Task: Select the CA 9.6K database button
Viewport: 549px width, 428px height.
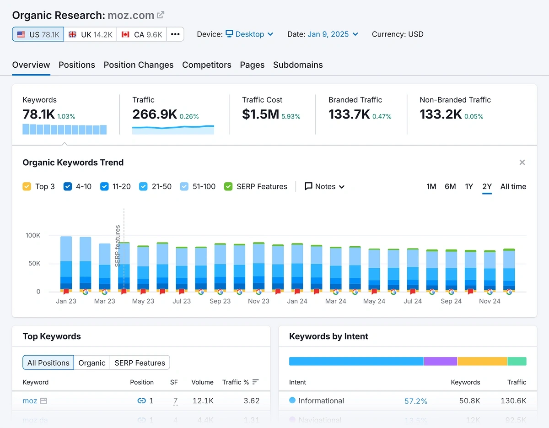Action: [x=142, y=34]
